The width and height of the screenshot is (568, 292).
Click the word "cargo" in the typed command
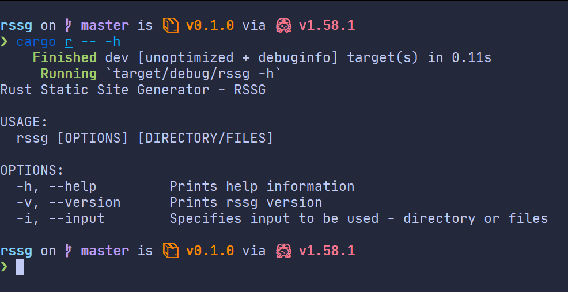[x=36, y=43]
